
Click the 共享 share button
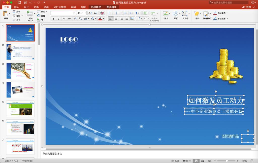coord(247,7)
